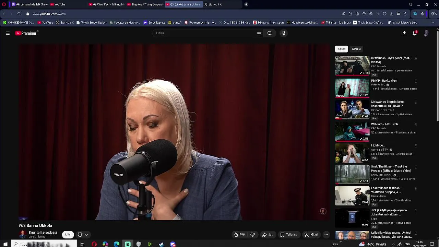Expand channel notification bell dropdown
The image size is (439, 247).
point(83,235)
